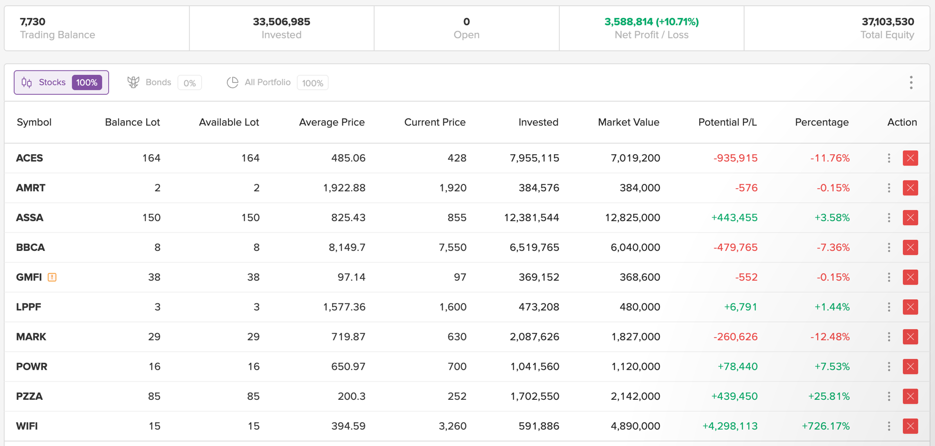Open the BBCA stock symbol
This screenshot has height=446, width=935.
click(30, 248)
